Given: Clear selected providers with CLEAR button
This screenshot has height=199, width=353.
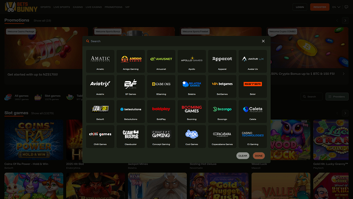Looking at the screenshot, I should (243, 156).
